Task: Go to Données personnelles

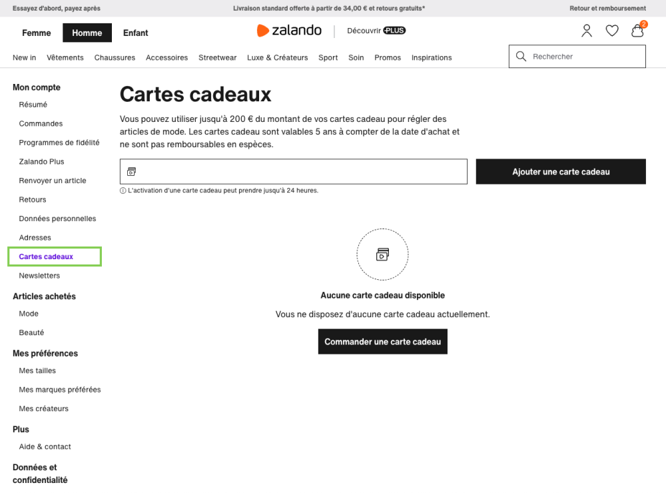Action: (57, 219)
